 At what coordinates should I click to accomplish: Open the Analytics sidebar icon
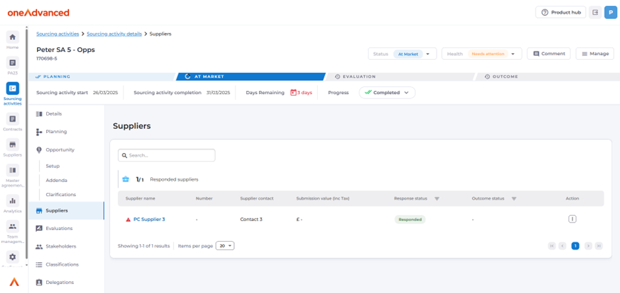tap(13, 201)
